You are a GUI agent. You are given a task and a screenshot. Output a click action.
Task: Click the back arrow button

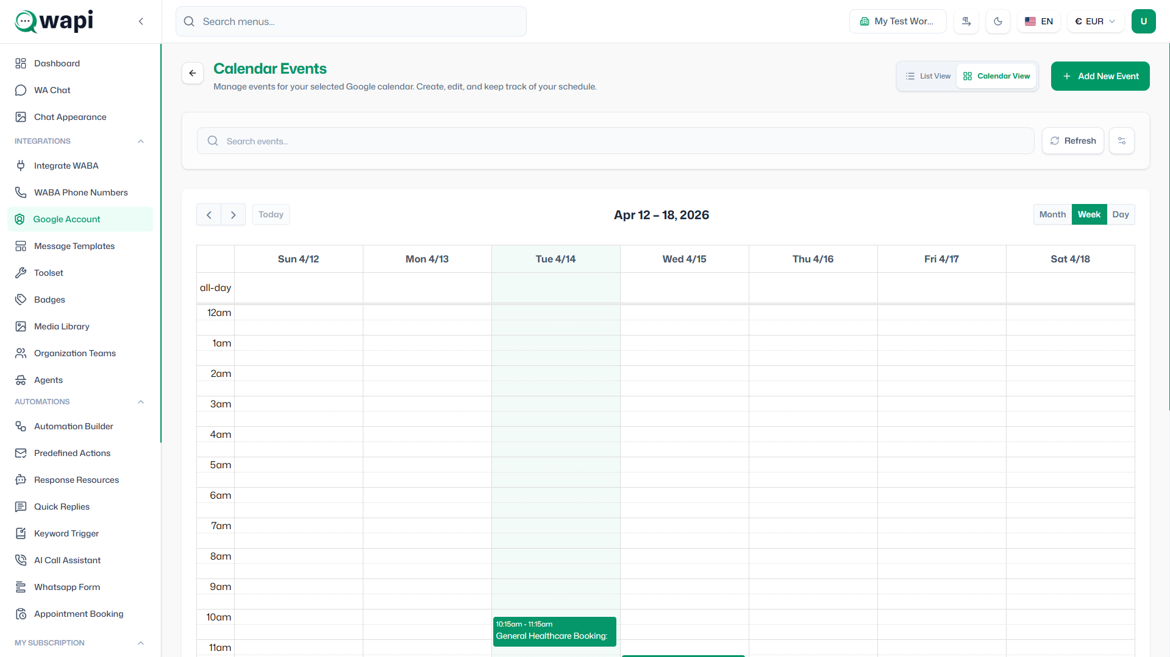click(193, 73)
